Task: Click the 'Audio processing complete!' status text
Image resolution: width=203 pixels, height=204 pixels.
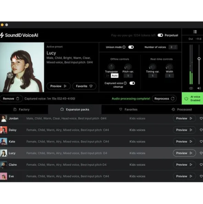Action: pos(131,99)
